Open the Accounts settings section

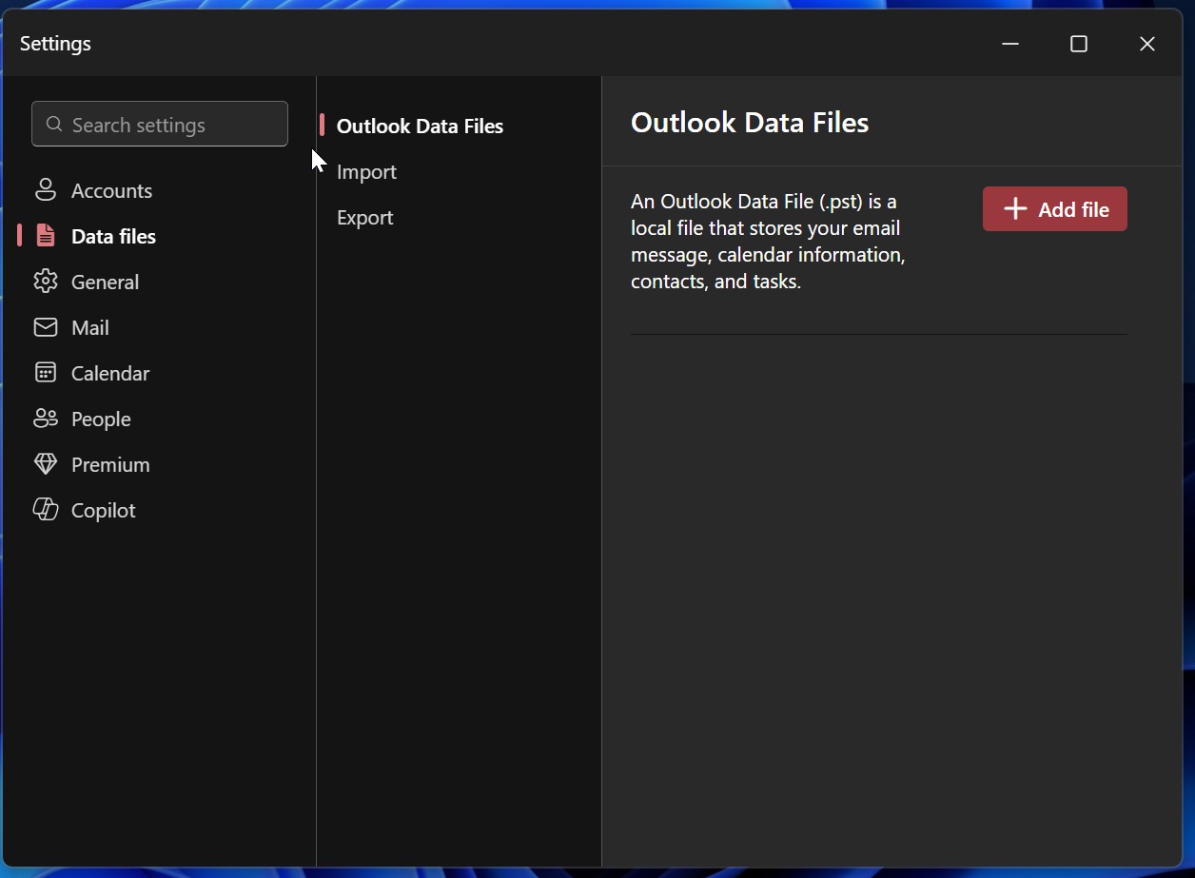111,190
